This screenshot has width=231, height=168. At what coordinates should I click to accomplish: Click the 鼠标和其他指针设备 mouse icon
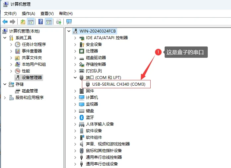82,151
